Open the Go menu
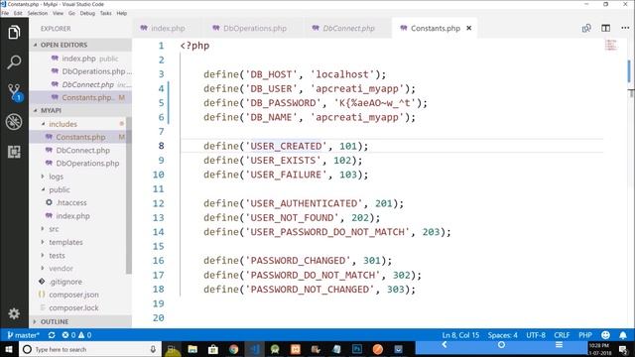This screenshot has height=357, width=635. click(71, 13)
